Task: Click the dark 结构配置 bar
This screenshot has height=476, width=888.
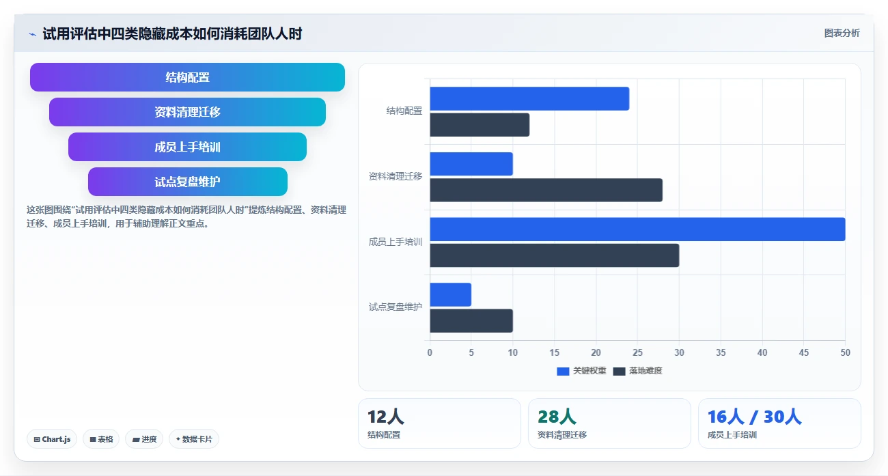Action: [x=480, y=125]
